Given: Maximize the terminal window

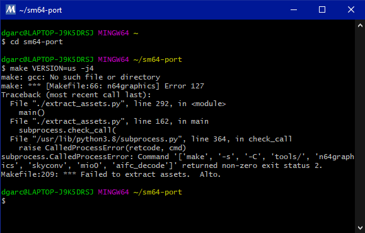Looking at the screenshot, I should tap(322, 9).
